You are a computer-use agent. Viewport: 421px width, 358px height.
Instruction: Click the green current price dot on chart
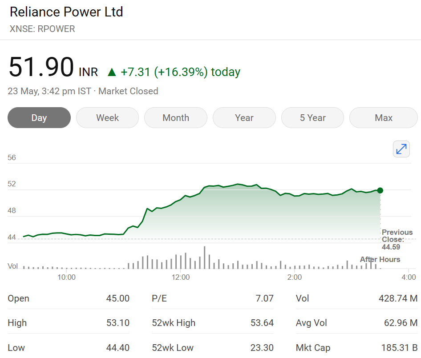point(380,190)
